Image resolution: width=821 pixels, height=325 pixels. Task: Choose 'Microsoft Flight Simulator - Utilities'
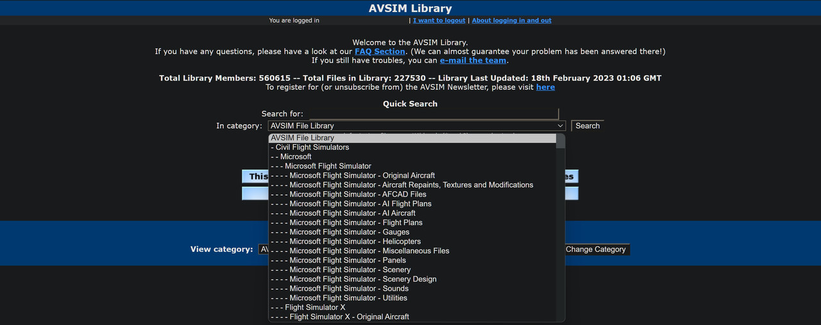pyautogui.click(x=412, y=298)
